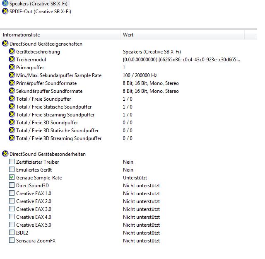Click the icon beside Primärpuffer row
265x259 pixels.
[x=12, y=67]
